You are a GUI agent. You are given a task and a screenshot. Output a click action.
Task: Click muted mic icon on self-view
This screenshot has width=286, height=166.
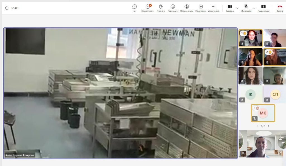coord(243,153)
